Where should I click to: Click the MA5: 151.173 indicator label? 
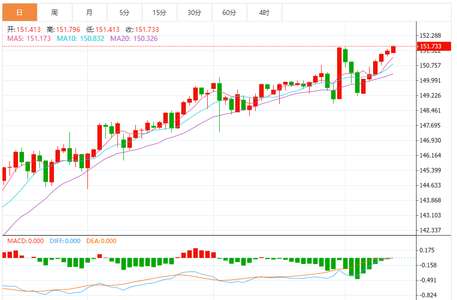[29, 38]
